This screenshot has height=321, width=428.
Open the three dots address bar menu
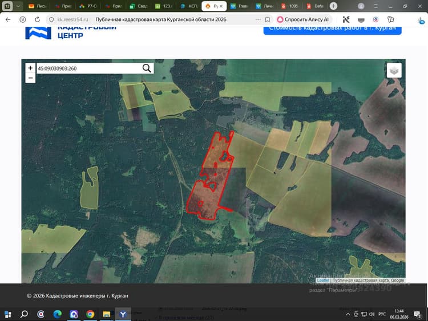pos(258,19)
